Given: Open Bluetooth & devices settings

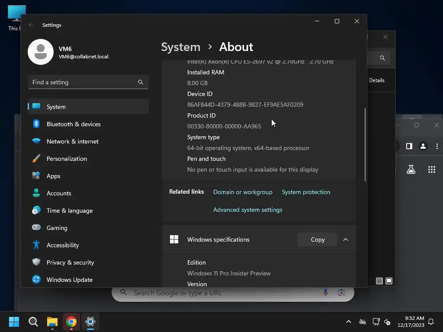Looking at the screenshot, I should point(88,124).
